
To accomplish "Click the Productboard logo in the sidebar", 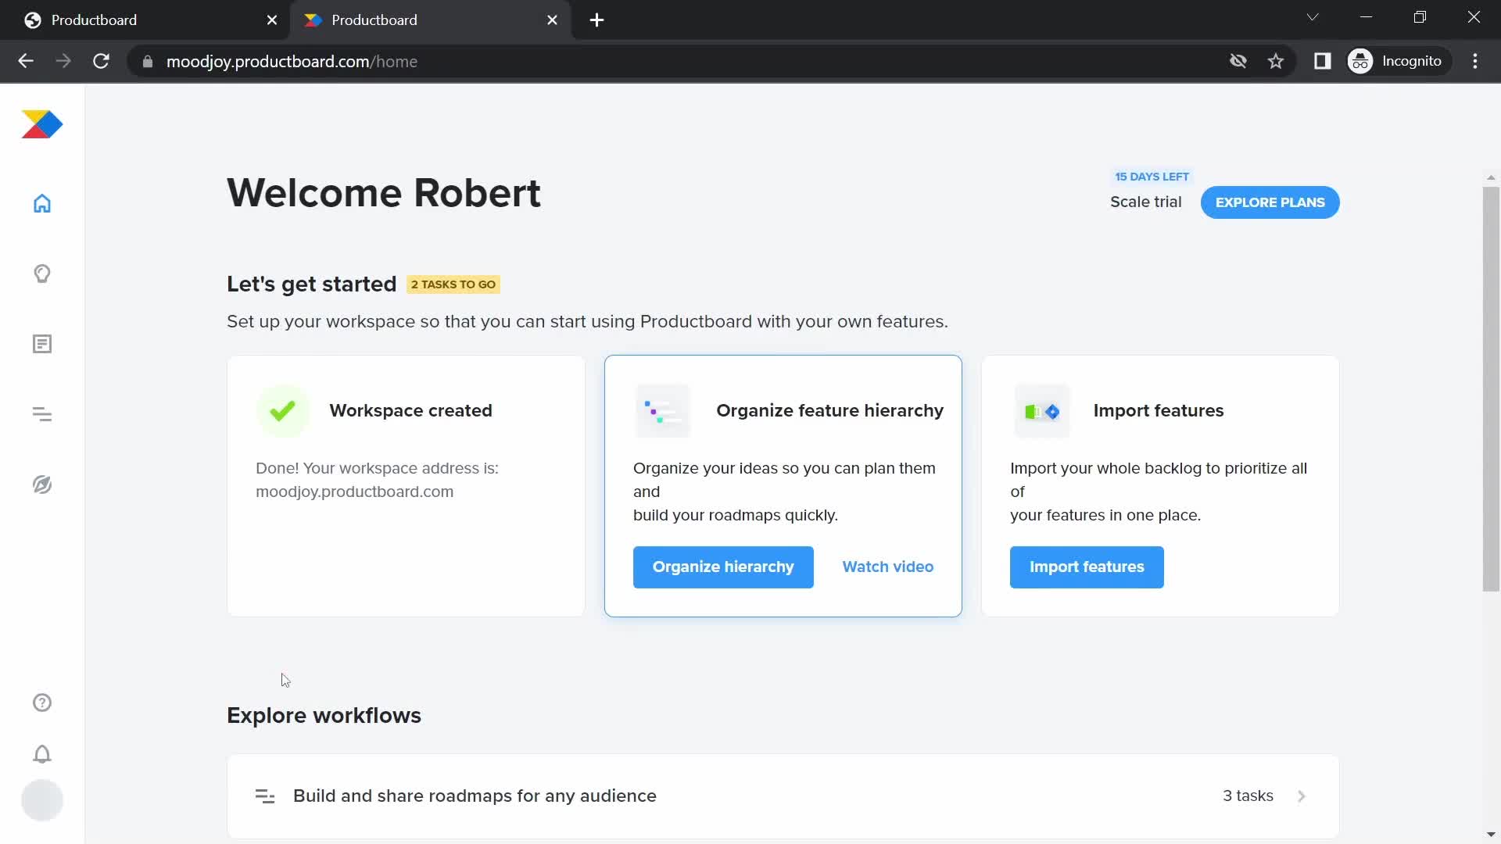I will tap(42, 125).
